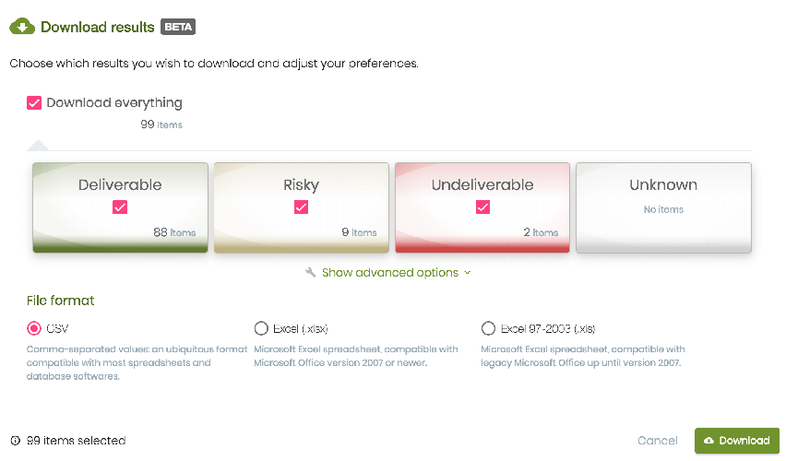Uncheck the Undeliverable checkbox
The width and height of the screenshot is (786, 461).
[x=482, y=207]
